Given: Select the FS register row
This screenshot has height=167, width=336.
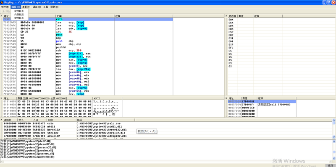Looking at the screenshot, I should coord(255,63).
